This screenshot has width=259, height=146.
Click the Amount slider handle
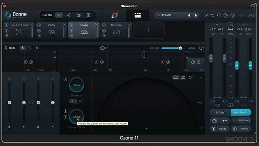(180, 48)
